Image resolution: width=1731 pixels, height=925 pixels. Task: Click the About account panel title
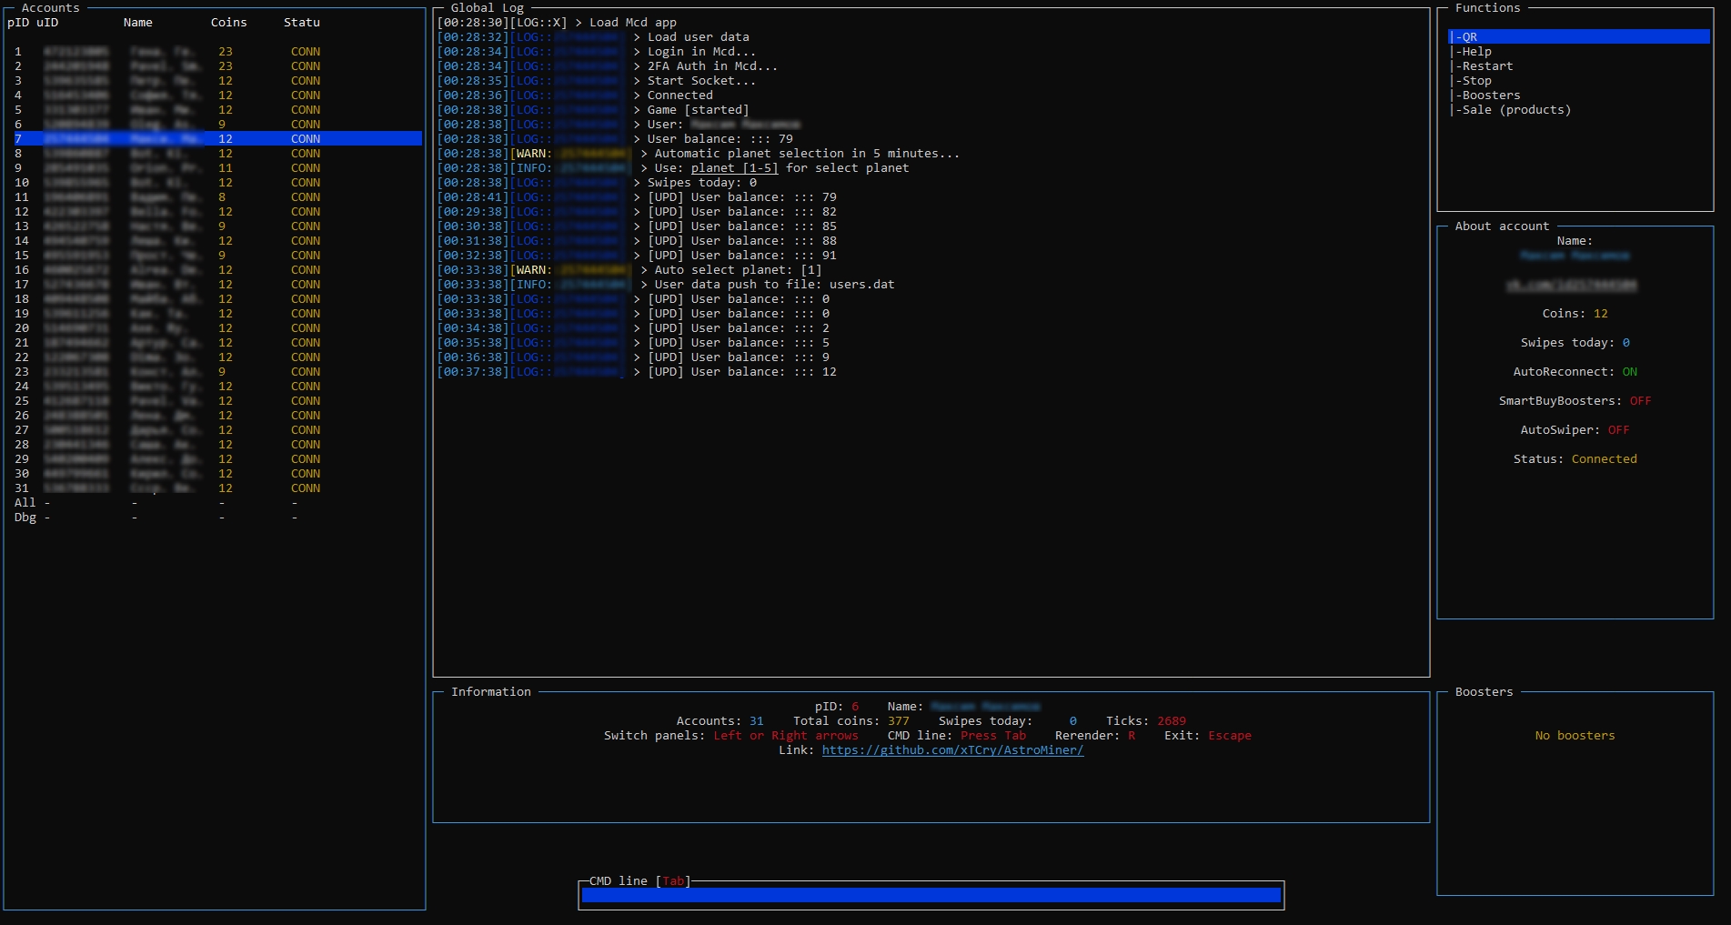tap(1502, 226)
